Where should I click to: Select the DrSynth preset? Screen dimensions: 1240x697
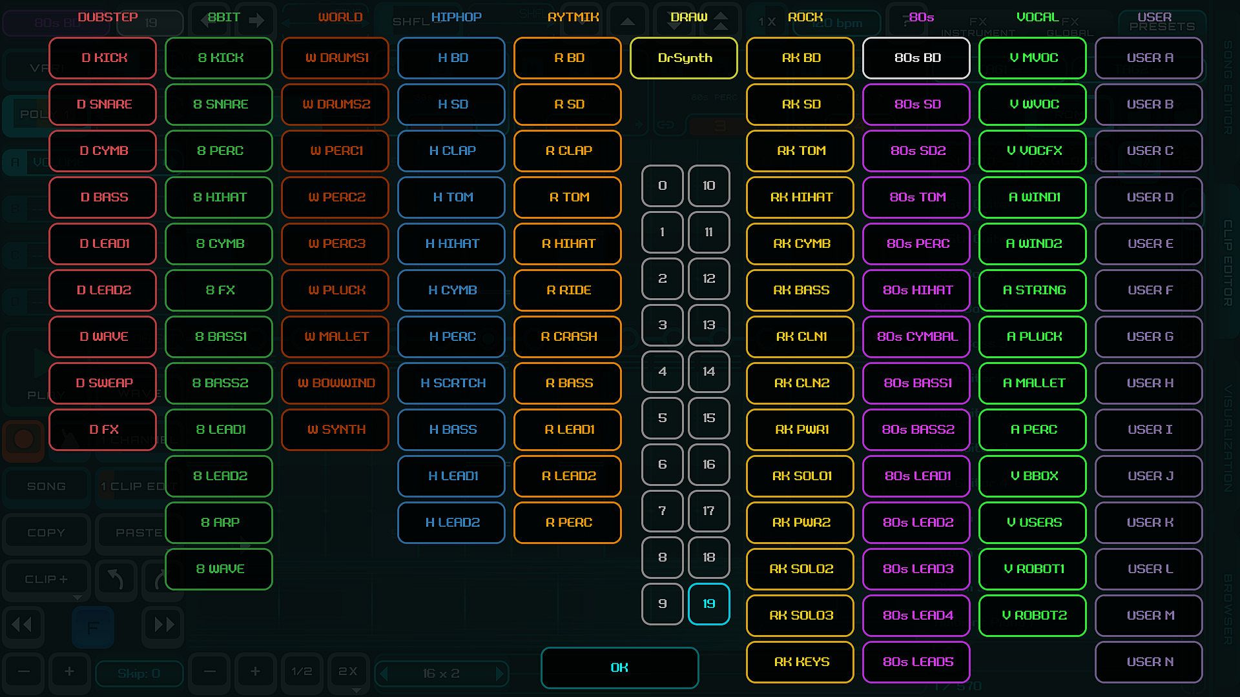point(684,58)
